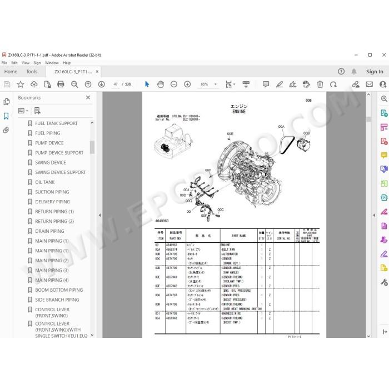
Task: Click the Send by email envelope icon
Action: click(369, 84)
